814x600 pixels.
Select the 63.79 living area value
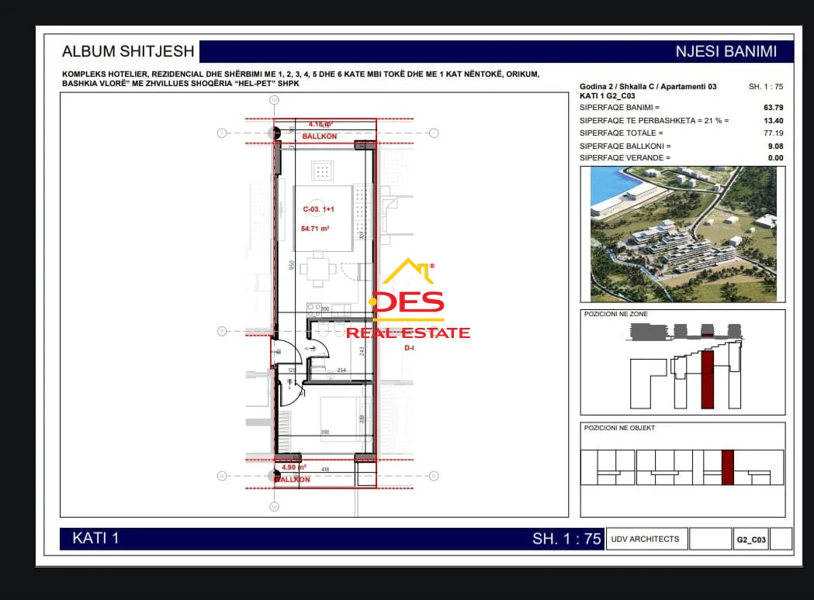773,108
